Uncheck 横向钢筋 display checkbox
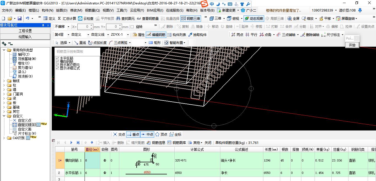Viewport: 376px width, 181px height. [57, 62]
